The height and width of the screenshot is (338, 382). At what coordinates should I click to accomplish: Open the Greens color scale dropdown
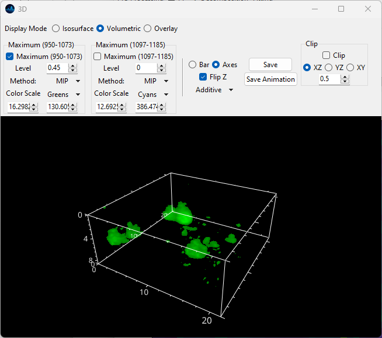coord(63,94)
